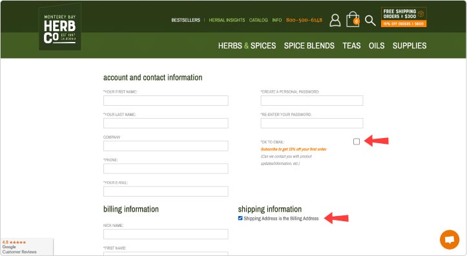Viewport: 467px width, 256px height.
Task: Open Google Customer Reviews badge
Action: (x=26, y=247)
